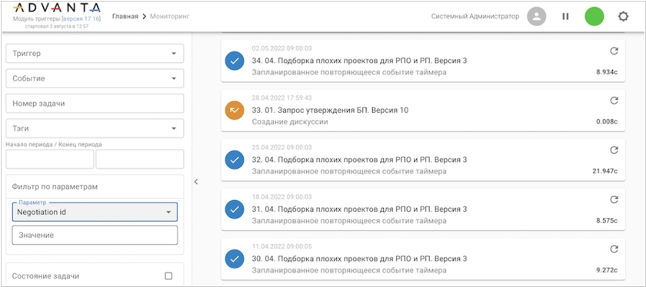Open the версия 17.16 link
Viewport: 646px width, 287px height.
click(x=82, y=19)
